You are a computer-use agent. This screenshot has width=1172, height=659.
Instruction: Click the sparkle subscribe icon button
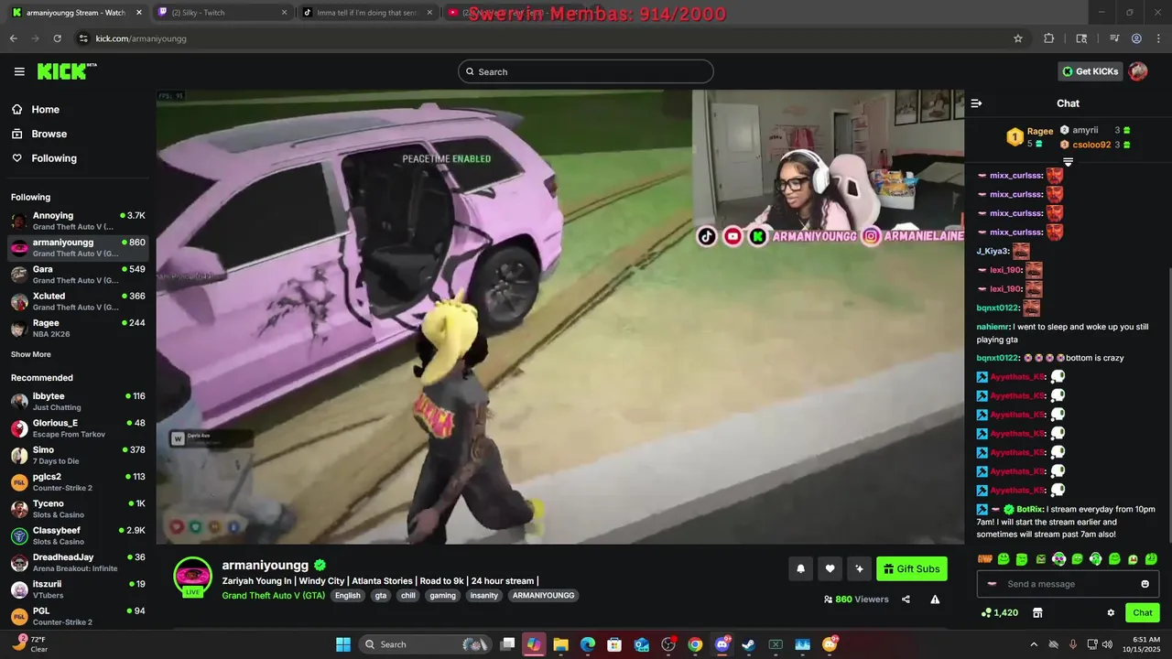pyautogui.click(x=859, y=568)
